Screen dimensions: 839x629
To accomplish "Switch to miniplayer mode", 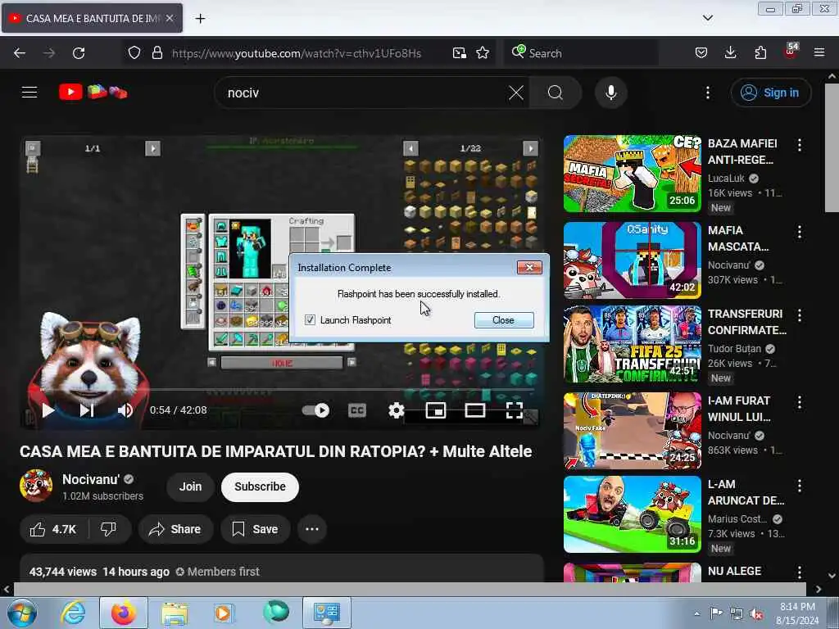I will [436, 410].
